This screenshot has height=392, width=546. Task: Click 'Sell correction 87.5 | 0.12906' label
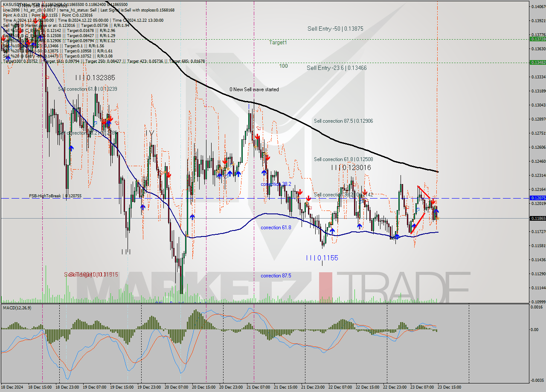click(x=343, y=121)
